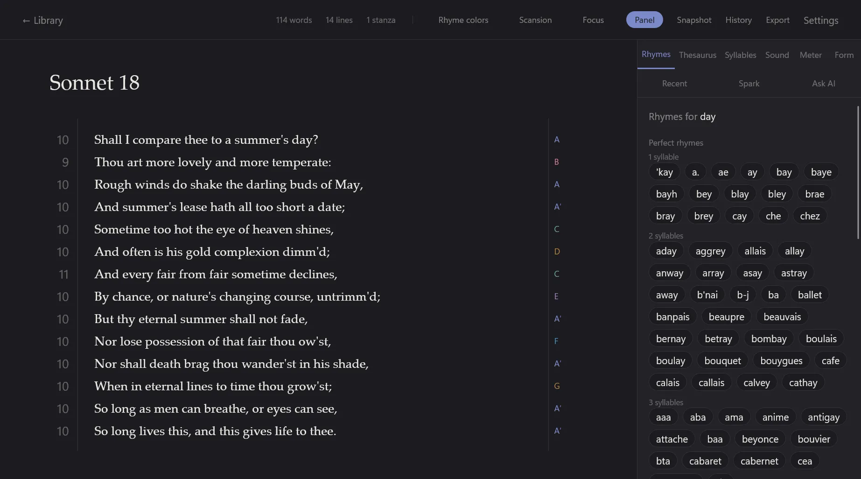Toggle Scansion view
The height and width of the screenshot is (479, 861).
click(x=535, y=20)
